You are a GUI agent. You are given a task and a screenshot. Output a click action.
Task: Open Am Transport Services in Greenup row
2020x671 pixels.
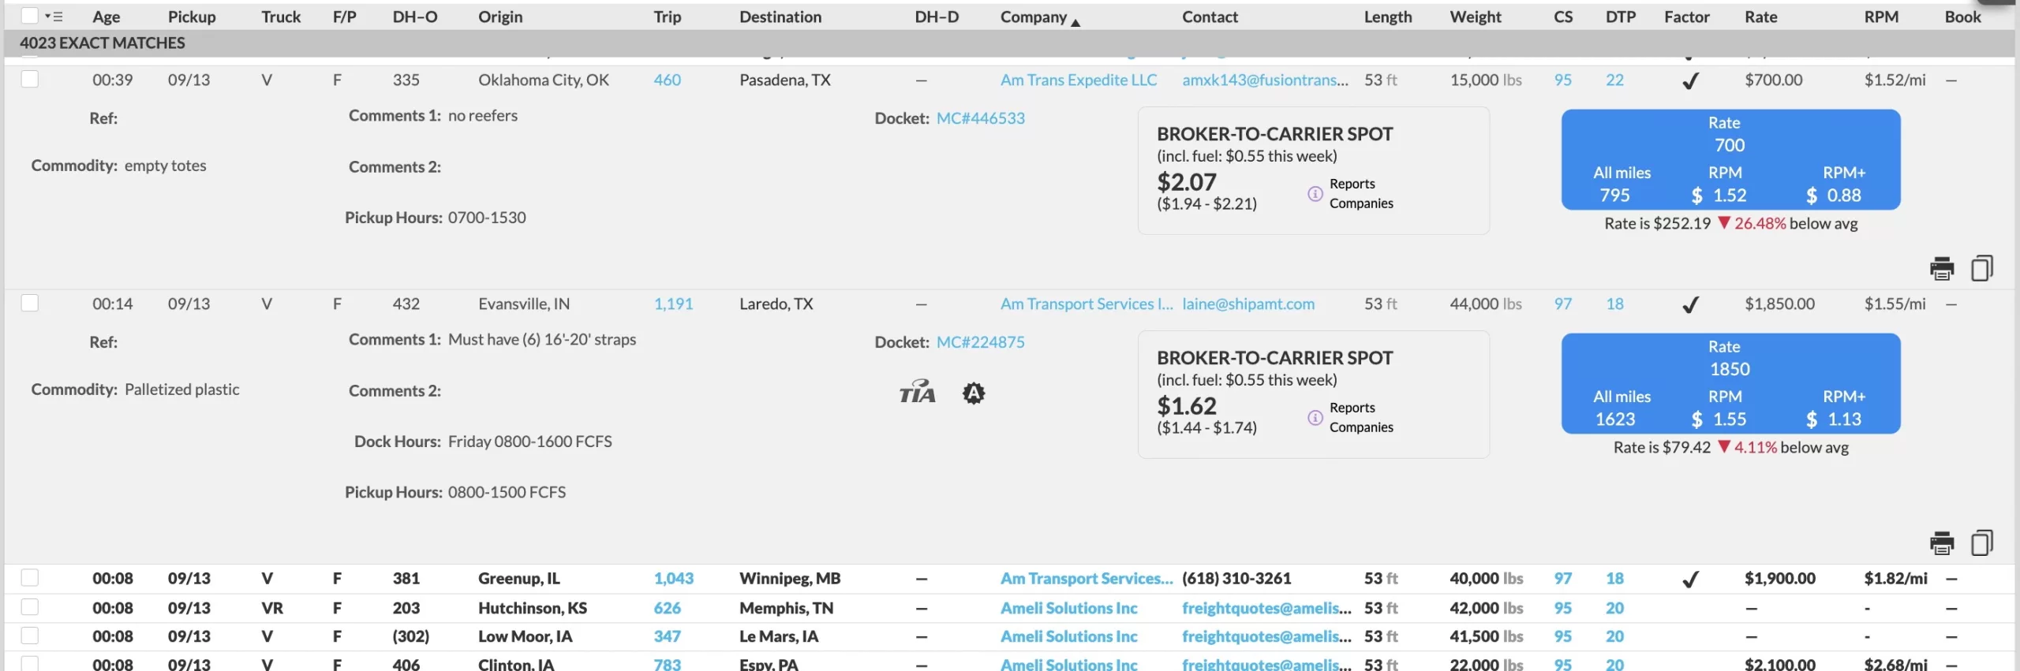click(x=1087, y=578)
